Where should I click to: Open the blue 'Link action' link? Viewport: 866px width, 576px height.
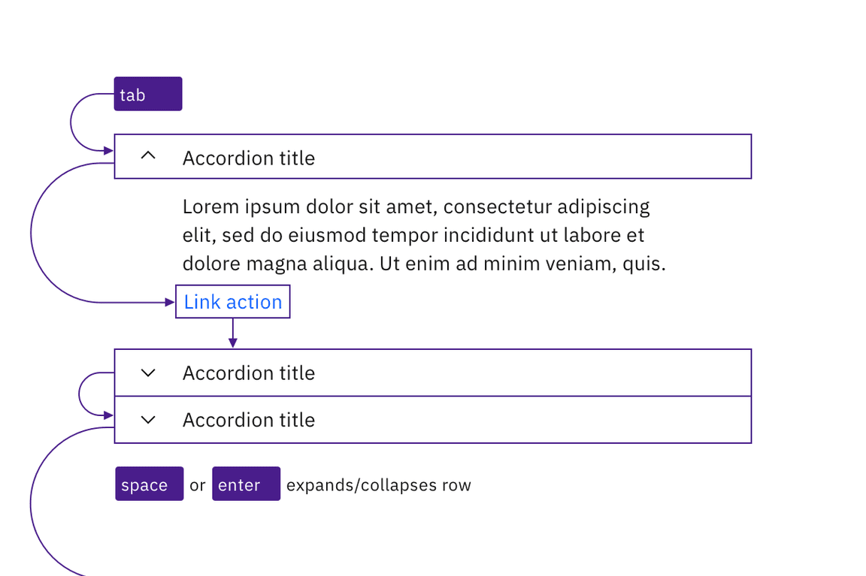pyautogui.click(x=233, y=302)
